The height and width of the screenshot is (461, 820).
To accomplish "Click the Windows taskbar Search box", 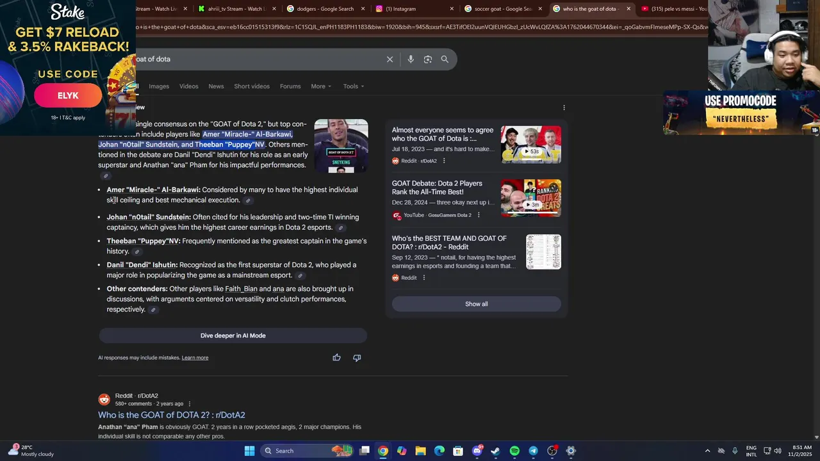I will click(307, 451).
